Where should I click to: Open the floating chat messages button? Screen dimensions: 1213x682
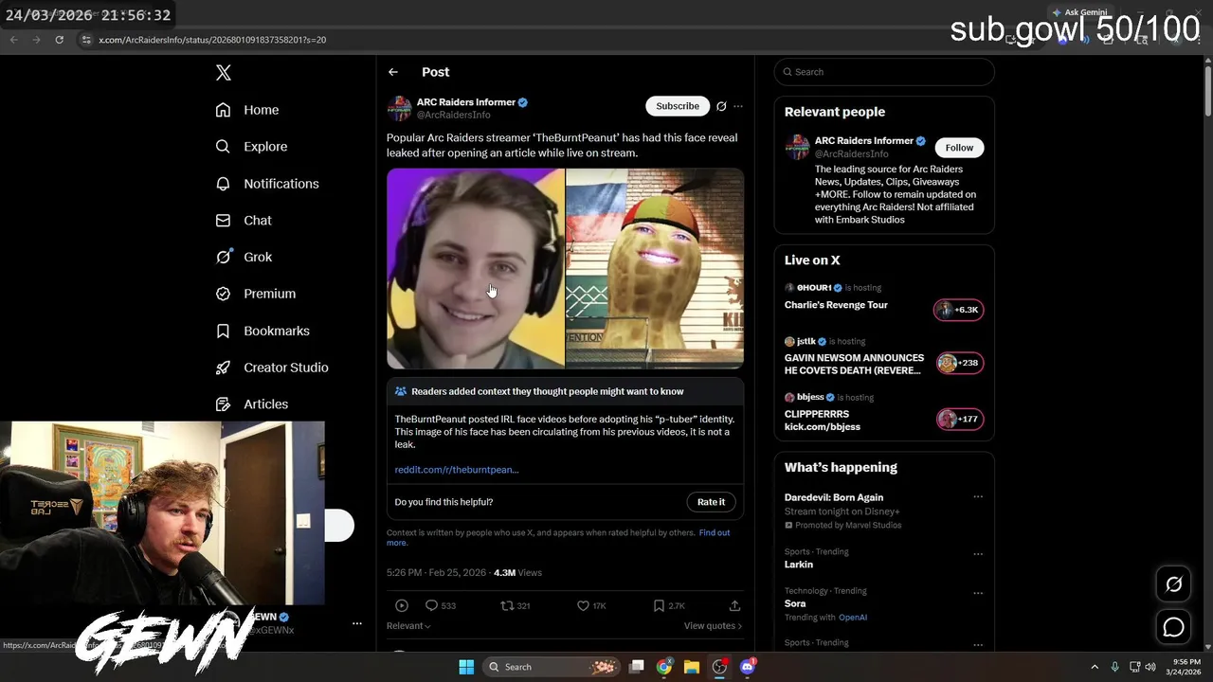coord(1173,627)
